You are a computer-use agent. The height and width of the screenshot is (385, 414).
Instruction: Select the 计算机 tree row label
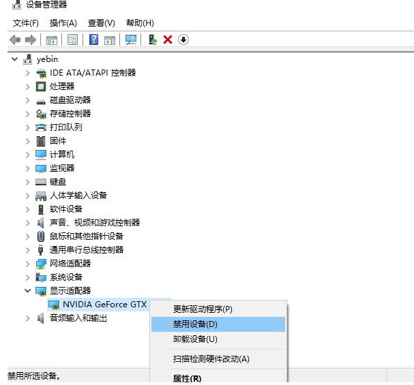(62, 155)
